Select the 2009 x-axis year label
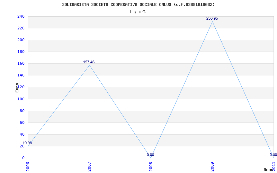277x173 pixels. pos(212,167)
